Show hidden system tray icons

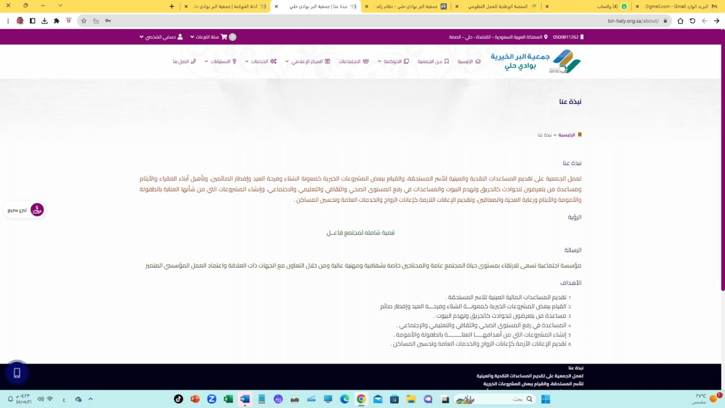pos(90,399)
